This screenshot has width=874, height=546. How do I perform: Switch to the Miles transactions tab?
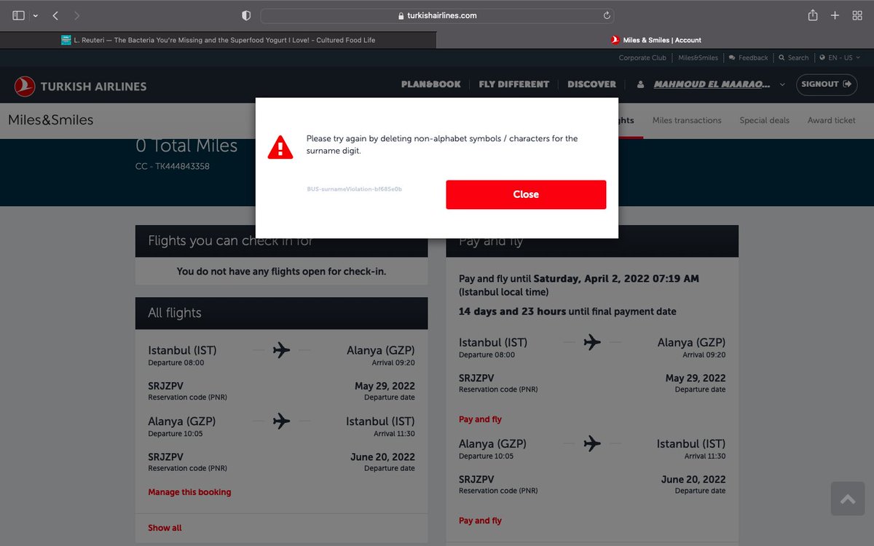(x=687, y=120)
